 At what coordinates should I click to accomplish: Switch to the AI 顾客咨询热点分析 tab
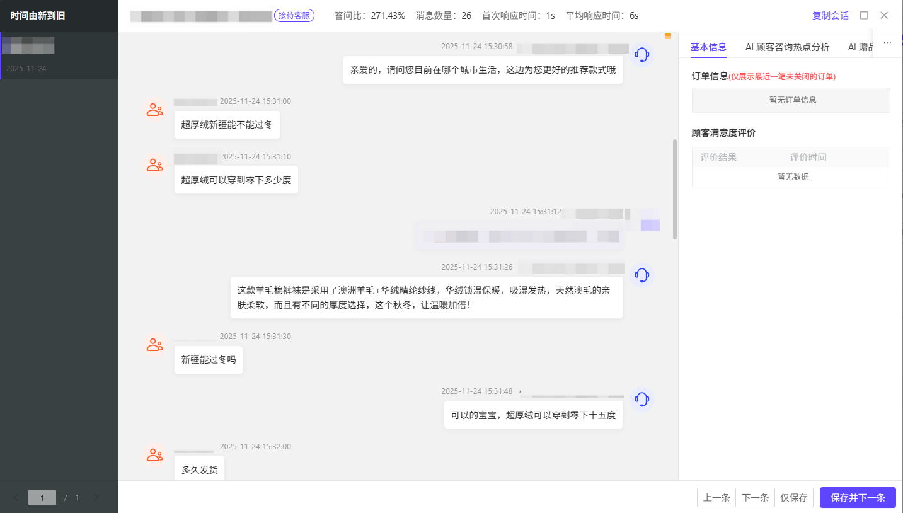787,47
